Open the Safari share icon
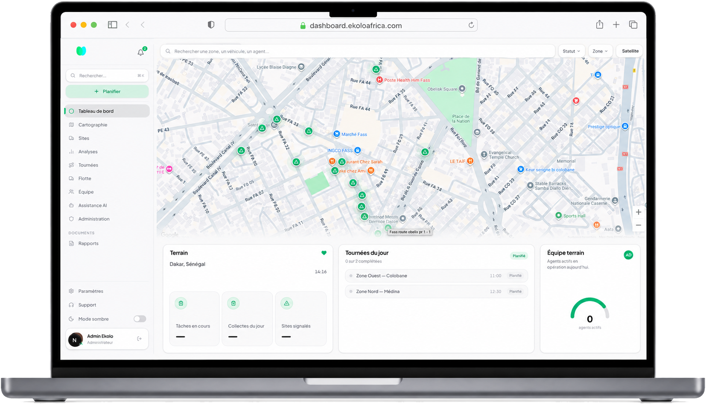706x406 pixels. (600, 24)
